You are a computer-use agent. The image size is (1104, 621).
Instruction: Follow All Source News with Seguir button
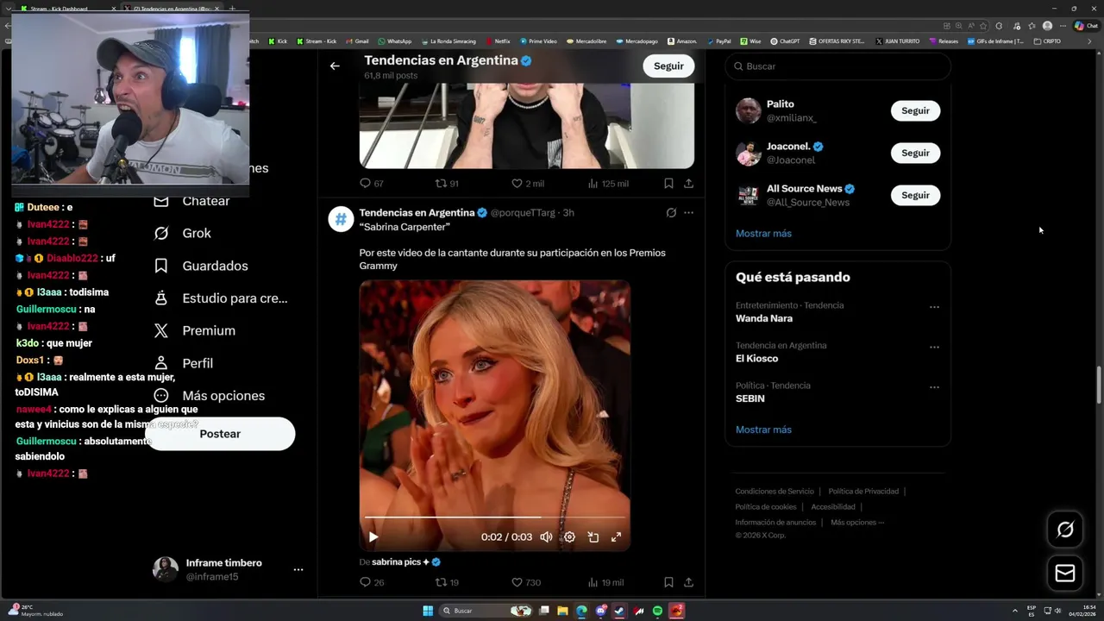click(x=915, y=195)
